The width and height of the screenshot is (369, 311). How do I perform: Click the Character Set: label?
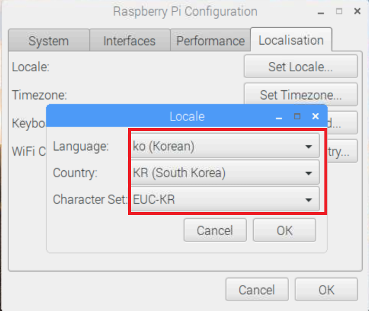pos(90,199)
